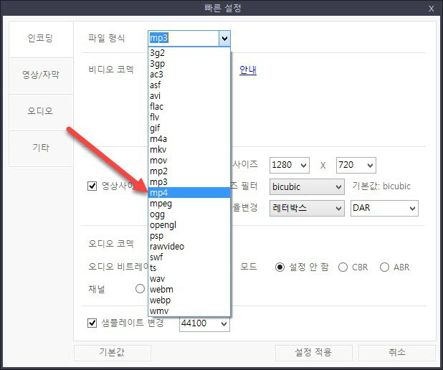Pick swf from the format list

pos(189,257)
